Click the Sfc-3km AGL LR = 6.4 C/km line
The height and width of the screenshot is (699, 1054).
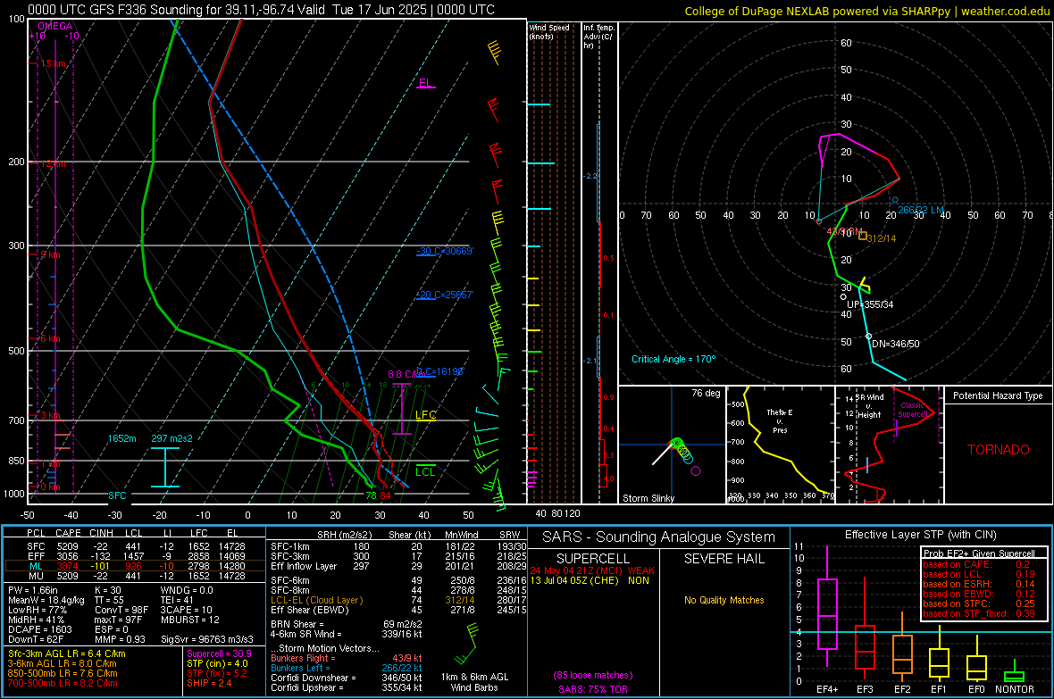pos(67,653)
